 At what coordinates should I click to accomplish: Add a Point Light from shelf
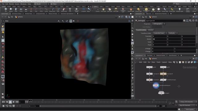(103, 10)
